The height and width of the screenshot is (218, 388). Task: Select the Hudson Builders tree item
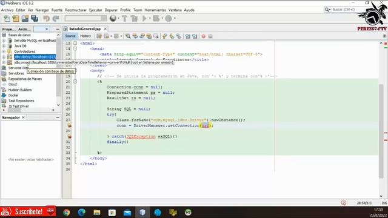(20, 90)
